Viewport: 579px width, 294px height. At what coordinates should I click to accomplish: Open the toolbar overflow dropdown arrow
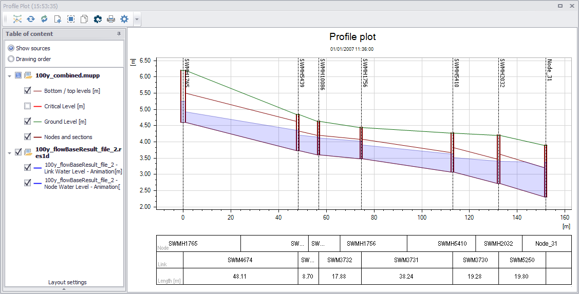pyautogui.click(x=137, y=19)
